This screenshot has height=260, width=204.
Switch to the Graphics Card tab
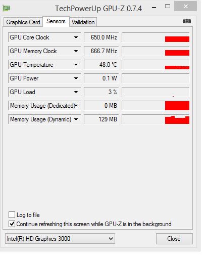(23, 22)
